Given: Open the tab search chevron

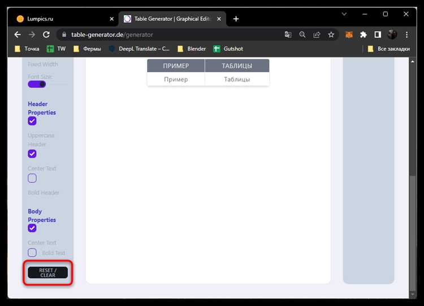Looking at the screenshot, I should 344,14.
